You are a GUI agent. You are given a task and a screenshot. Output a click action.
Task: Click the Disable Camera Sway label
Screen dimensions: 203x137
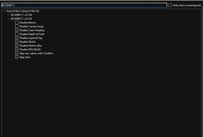tap(32, 26)
